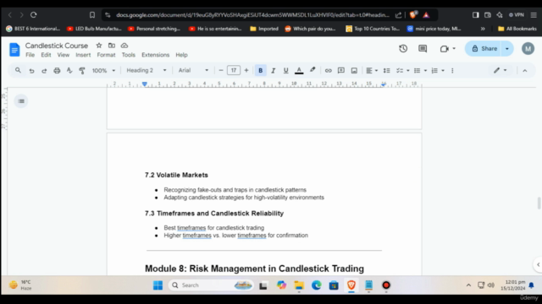
Task: Open the All Bookmarks folder
Action: click(x=517, y=29)
